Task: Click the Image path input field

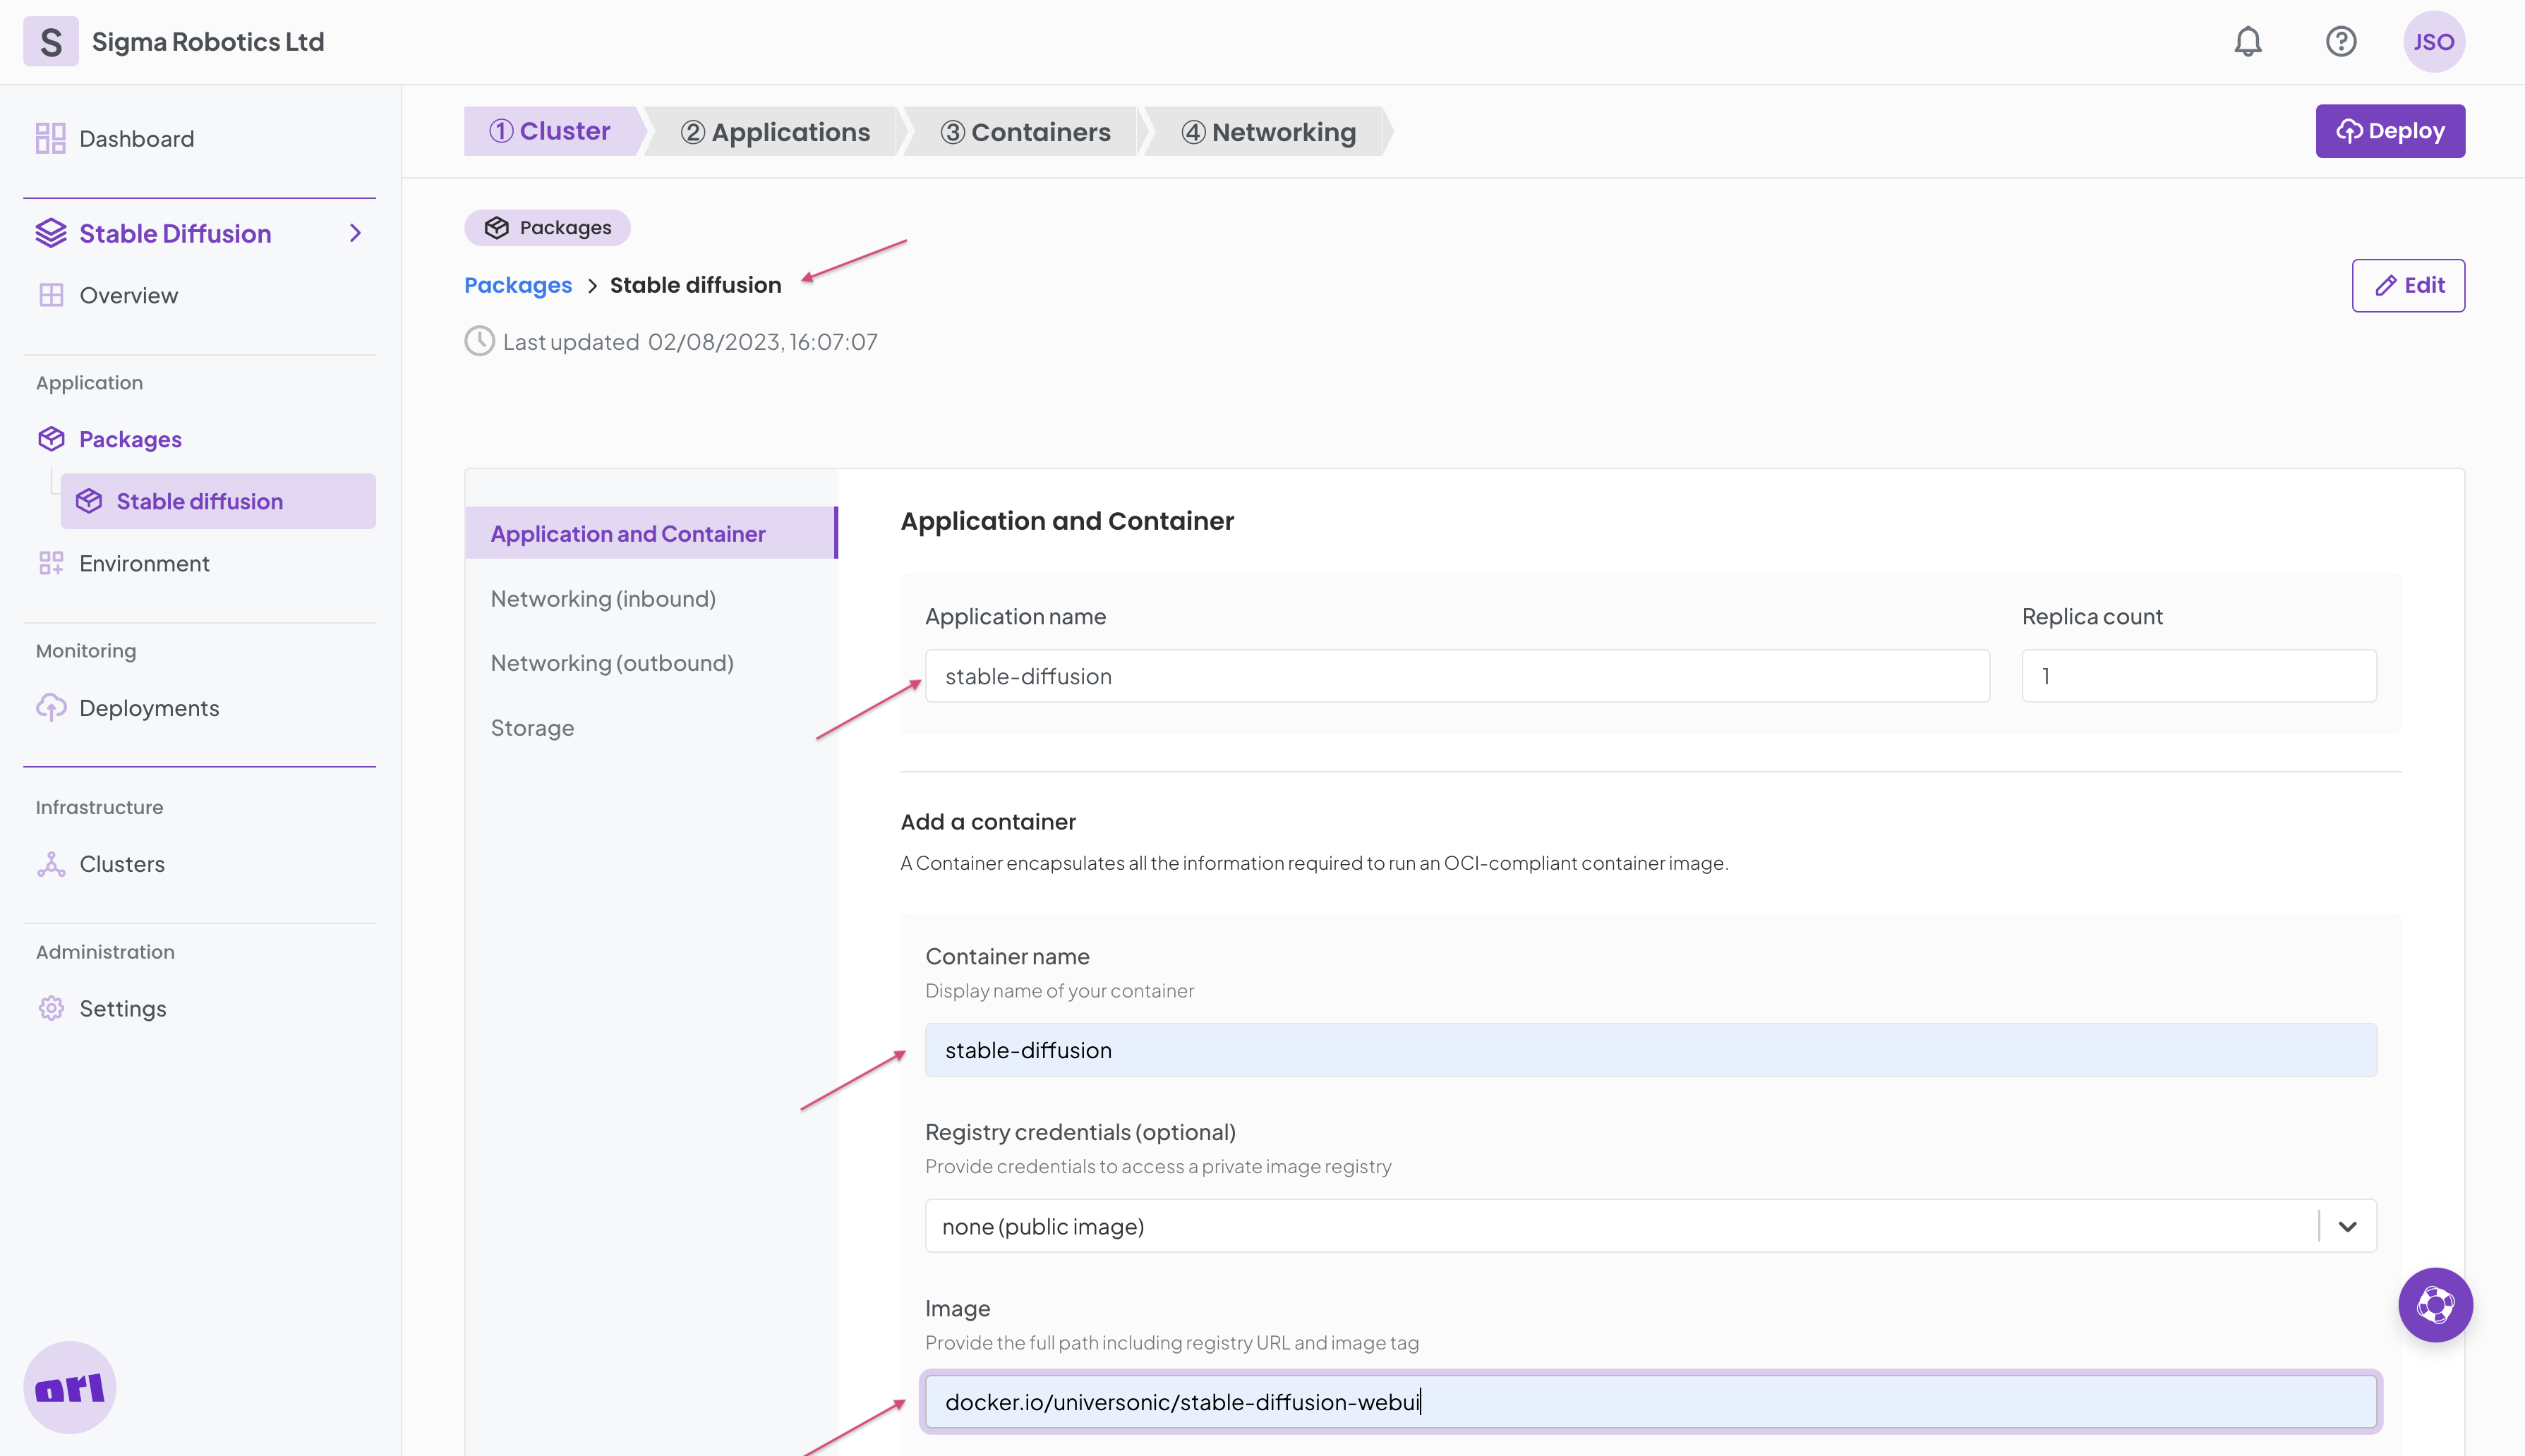Action: tap(1651, 1402)
